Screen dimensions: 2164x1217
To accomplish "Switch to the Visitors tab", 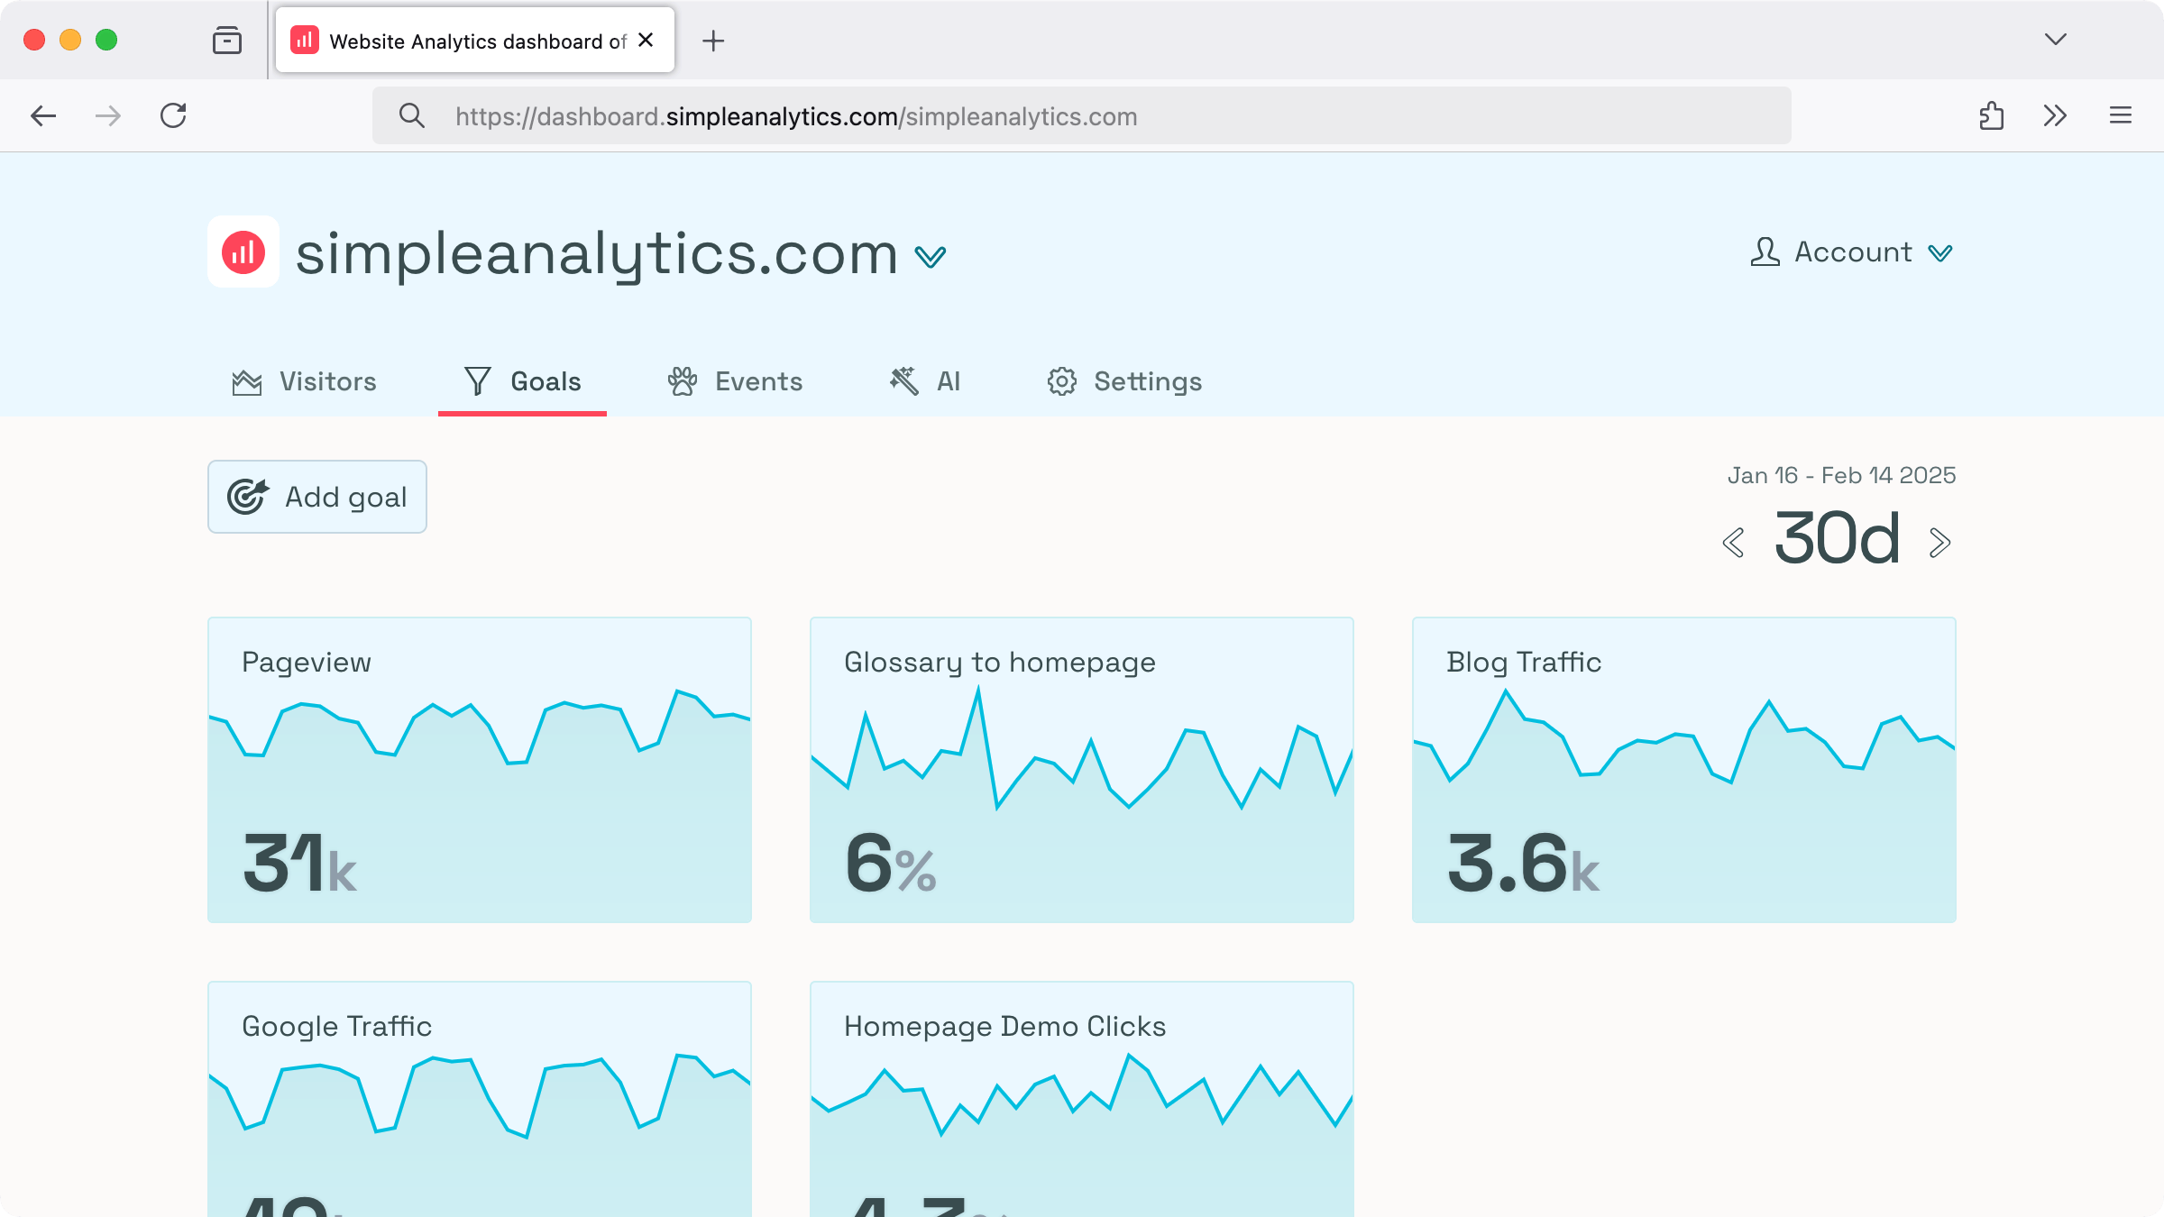I will pos(304,381).
